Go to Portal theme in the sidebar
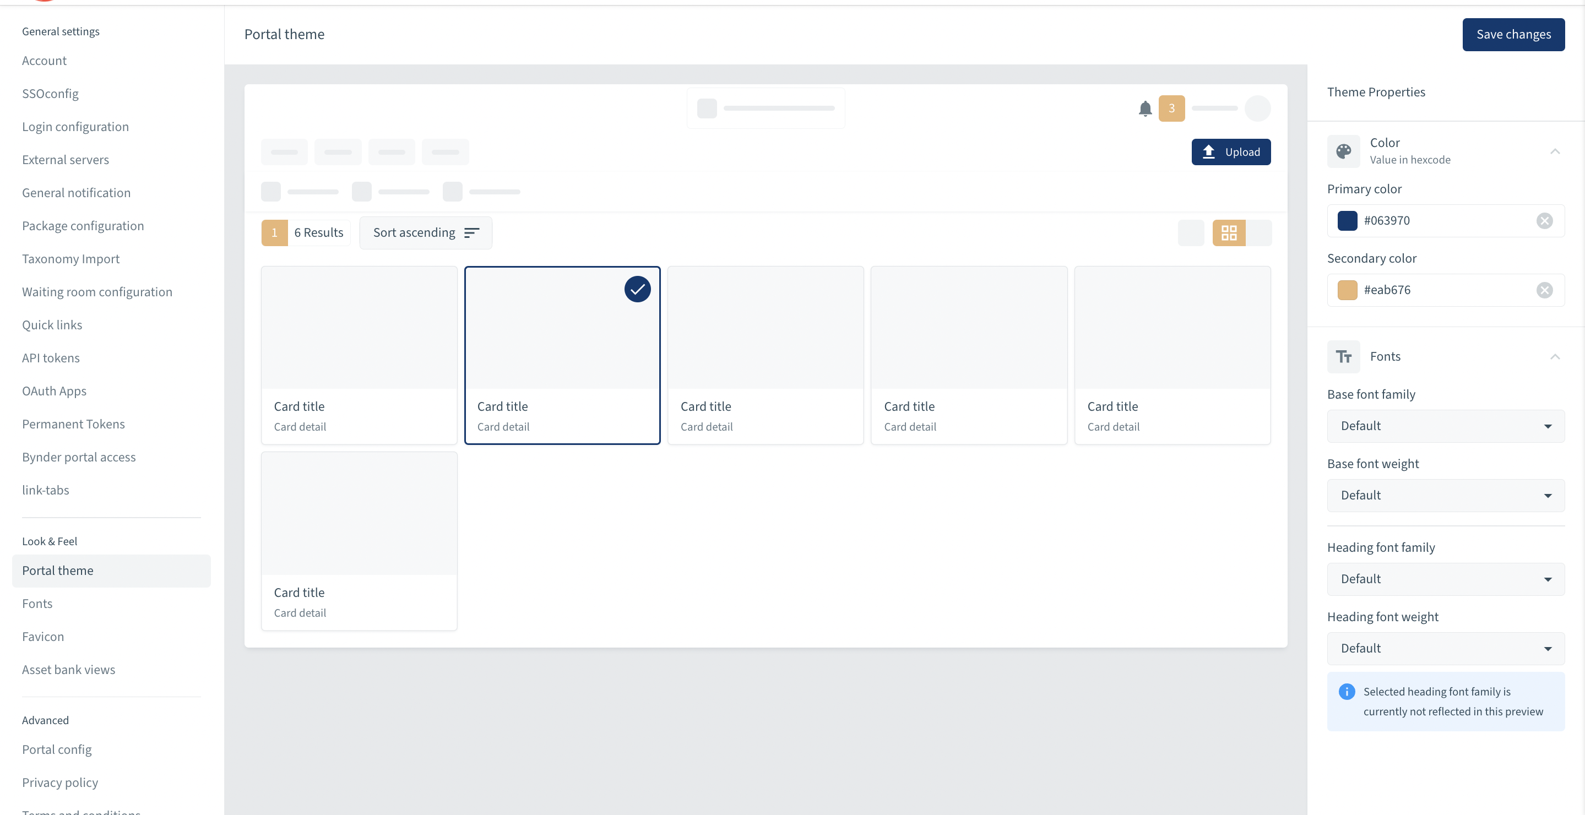Screen dimensions: 1585x815 [57, 570]
